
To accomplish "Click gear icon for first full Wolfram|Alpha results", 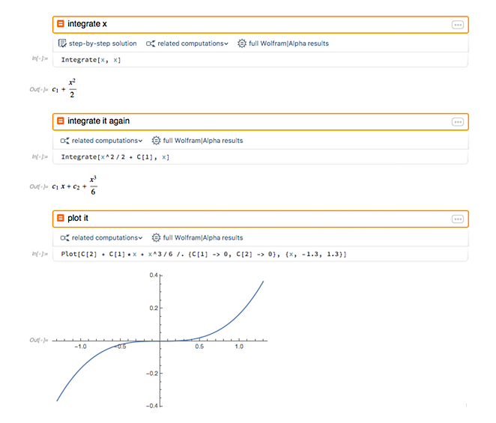I will point(241,43).
